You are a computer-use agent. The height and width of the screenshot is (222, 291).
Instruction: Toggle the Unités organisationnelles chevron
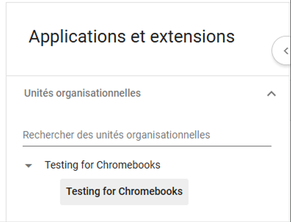271,94
